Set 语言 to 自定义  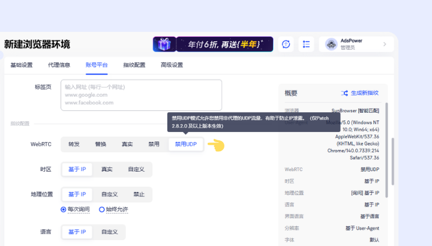tap(110, 232)
